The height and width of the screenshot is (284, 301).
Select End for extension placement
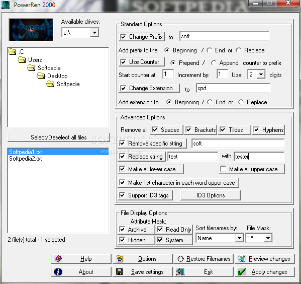click(x=210, y=102)
